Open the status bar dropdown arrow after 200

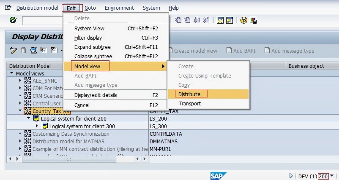tap(332, 176)
